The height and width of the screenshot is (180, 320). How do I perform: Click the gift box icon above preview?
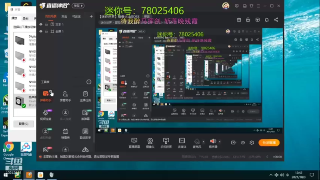[239, 20]
